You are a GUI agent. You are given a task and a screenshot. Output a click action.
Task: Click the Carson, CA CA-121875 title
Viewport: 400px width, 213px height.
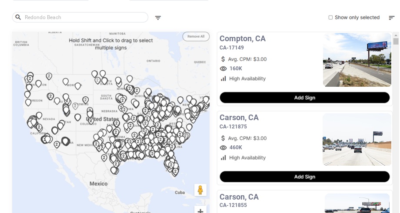coord(239,118)
